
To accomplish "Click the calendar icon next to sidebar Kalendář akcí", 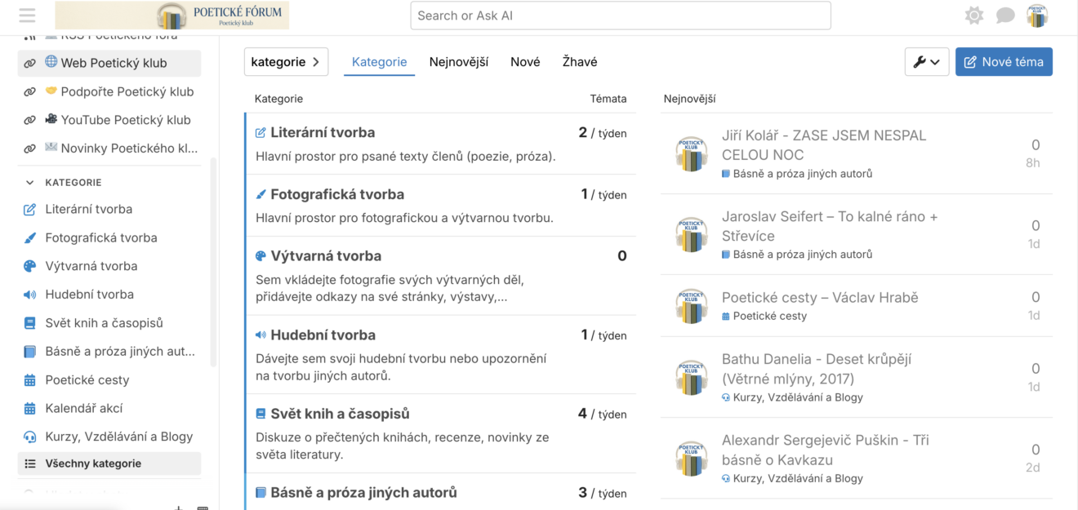I will 29,408.
